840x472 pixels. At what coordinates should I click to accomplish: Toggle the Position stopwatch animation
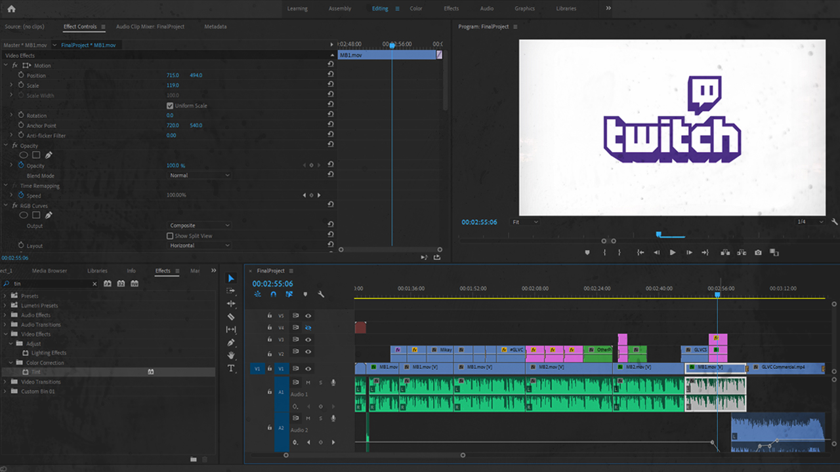click(21, 75)
